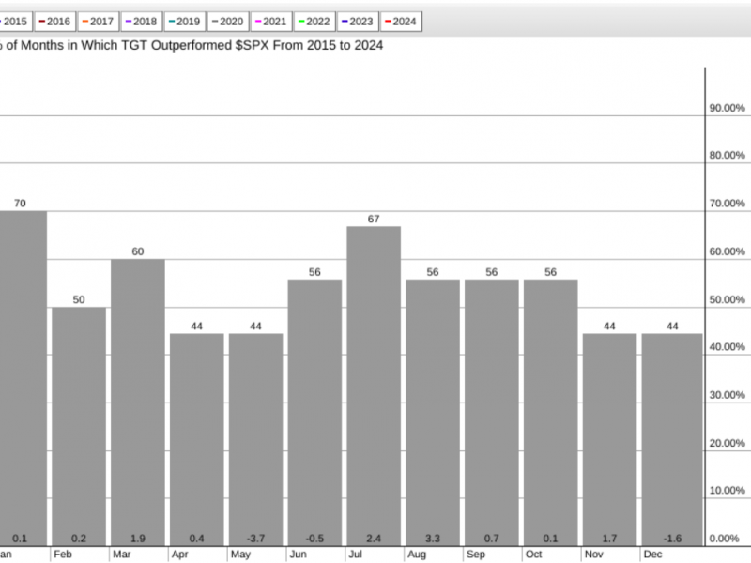Viewport: 751px width, 563px height.
Task: Click the -1.6 average return in December
Action: [x=672, y=539]
